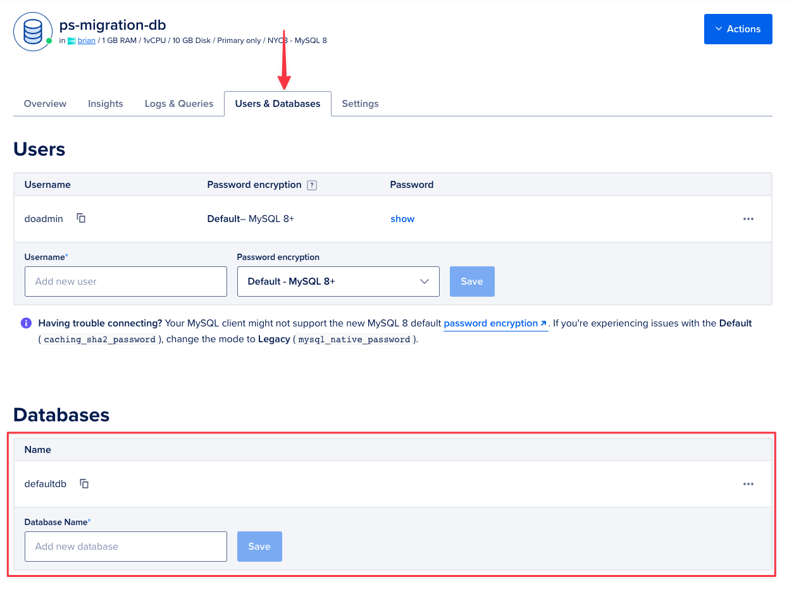Open the Actions dropdown menu
794x594 pixels.
click(738, 29)
